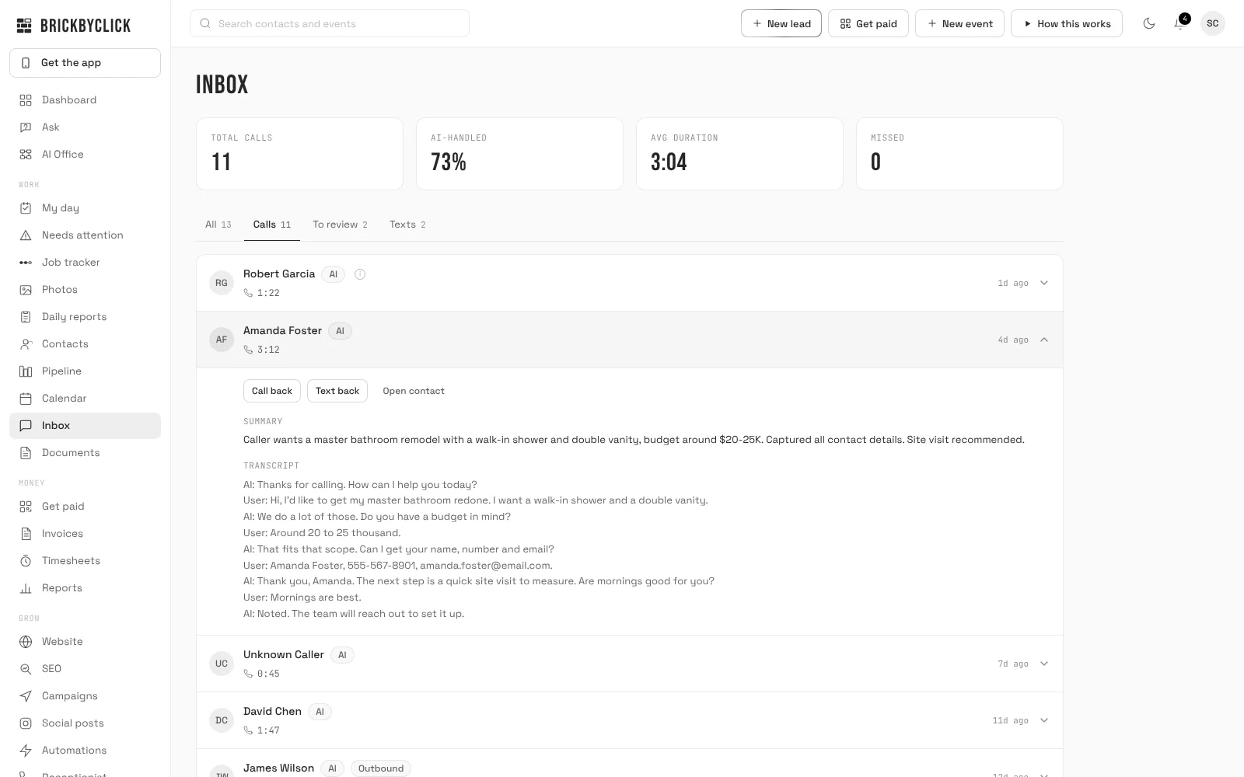Switch to To review tab
The image size is (1244, 777).
[340, 225]
